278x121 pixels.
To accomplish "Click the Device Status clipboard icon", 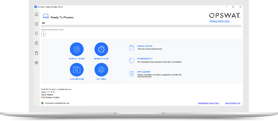I will click(x=132, y=48).
